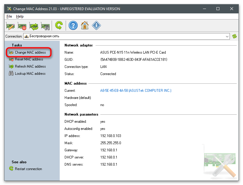
Task: Click the Change MAC address task icon in the sidebar
Action: [x=11, y=52]
